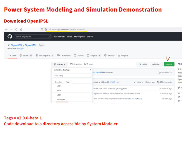The height and width of the screenshot is (143, 191).
Task: Click the shield tracking protection icon
Action: pos(42,29)
